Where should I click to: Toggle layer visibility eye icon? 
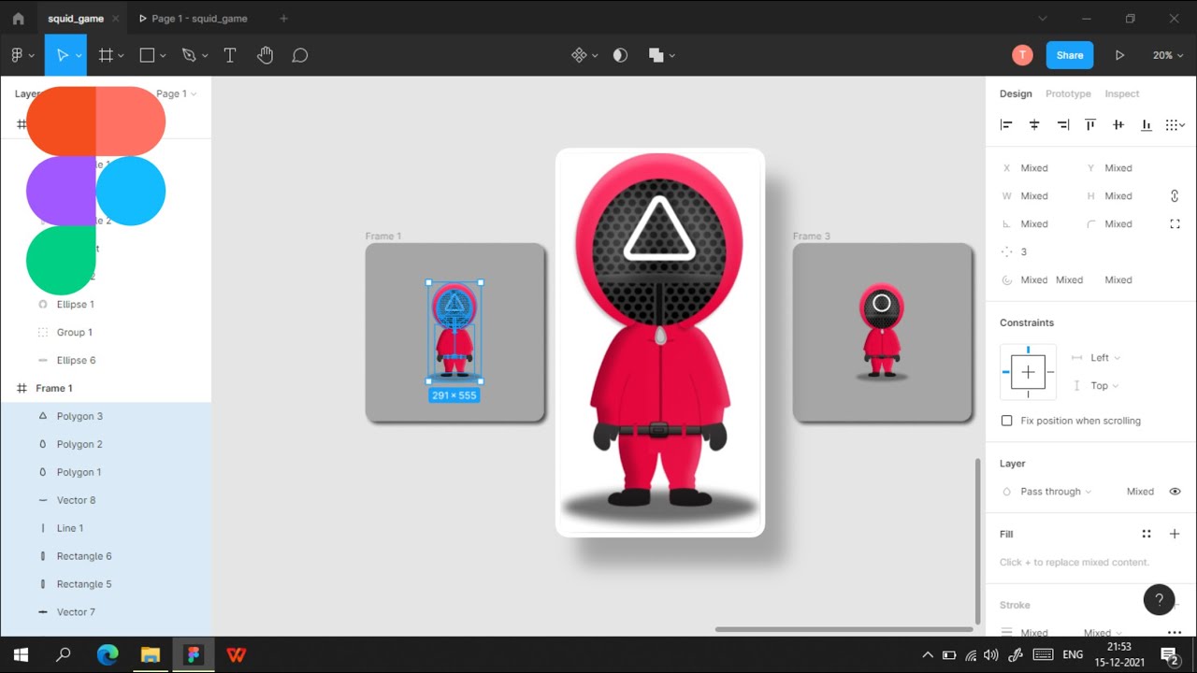coord(1175,492)
